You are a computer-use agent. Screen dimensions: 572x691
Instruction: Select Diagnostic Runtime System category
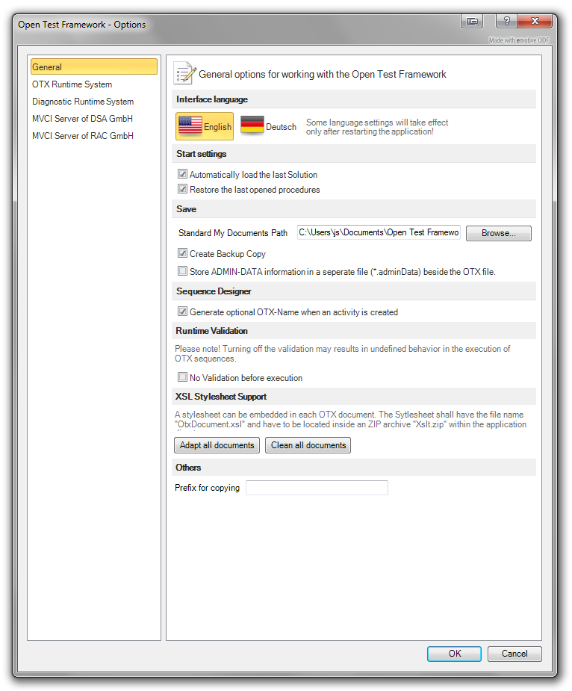(83, 102)
